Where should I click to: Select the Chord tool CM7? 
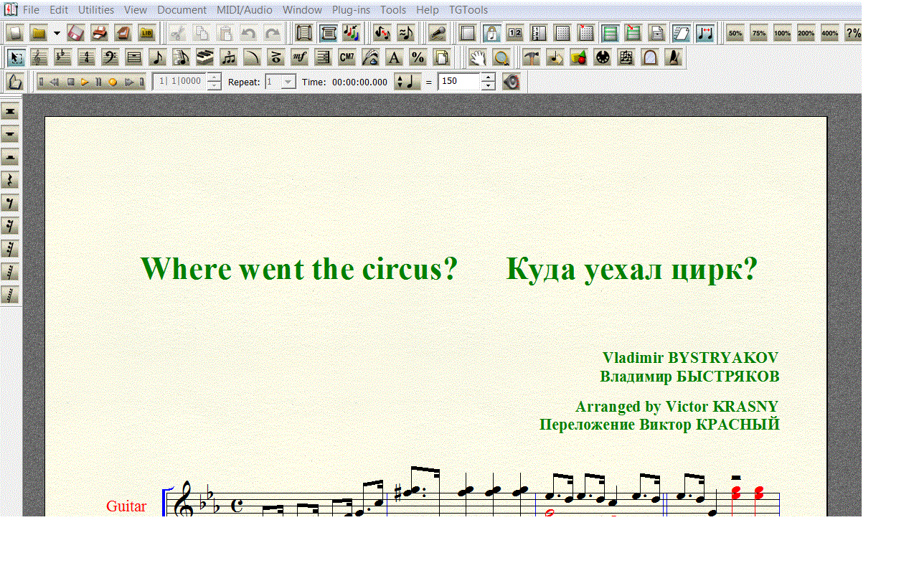[x=347, y=57]
